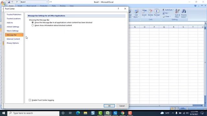Click Excel icon on taskbar
The height and width of the screenshot is (116, 207).
click(x=108, y=113)
